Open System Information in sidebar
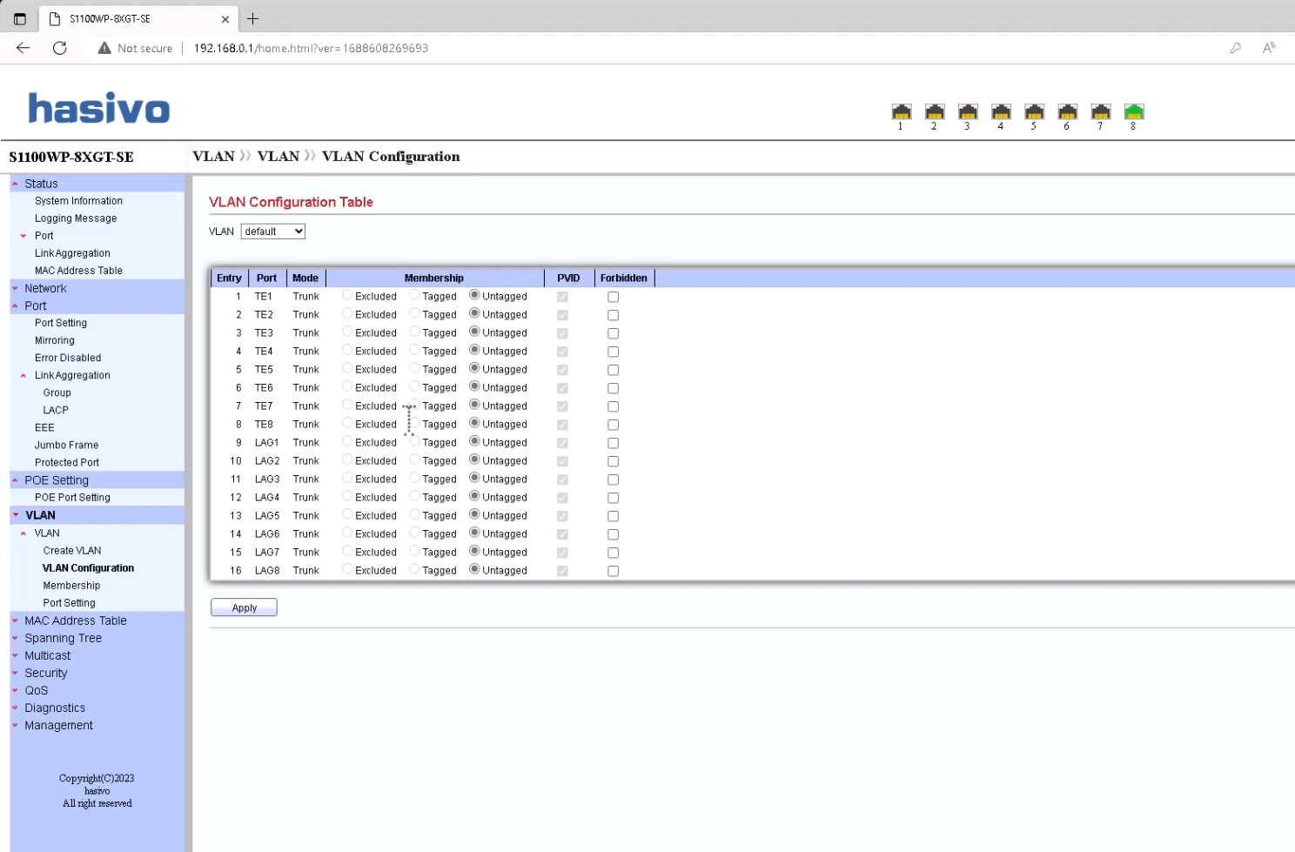1295x852 pixels. (x=78, y=201)
